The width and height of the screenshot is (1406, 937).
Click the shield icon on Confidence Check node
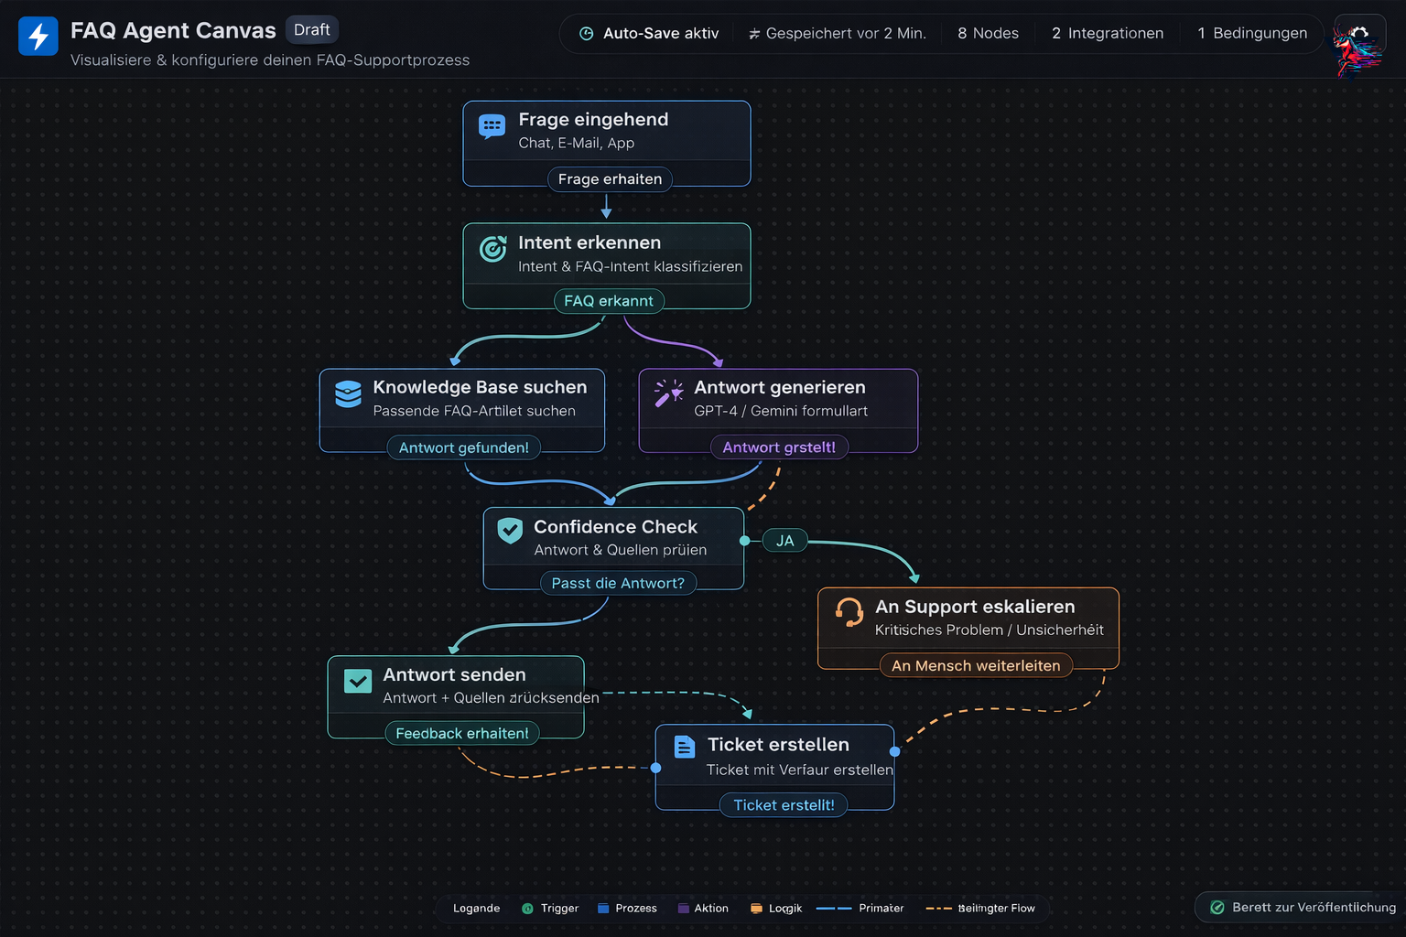(x=510, y=530)
